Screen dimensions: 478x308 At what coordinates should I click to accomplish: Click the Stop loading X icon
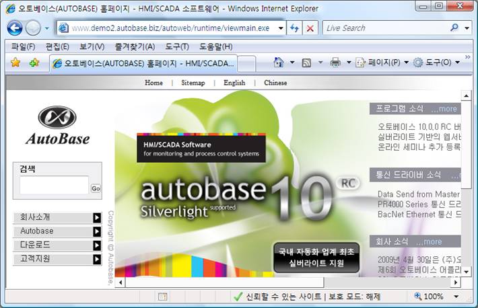click(x=310, y=28)
